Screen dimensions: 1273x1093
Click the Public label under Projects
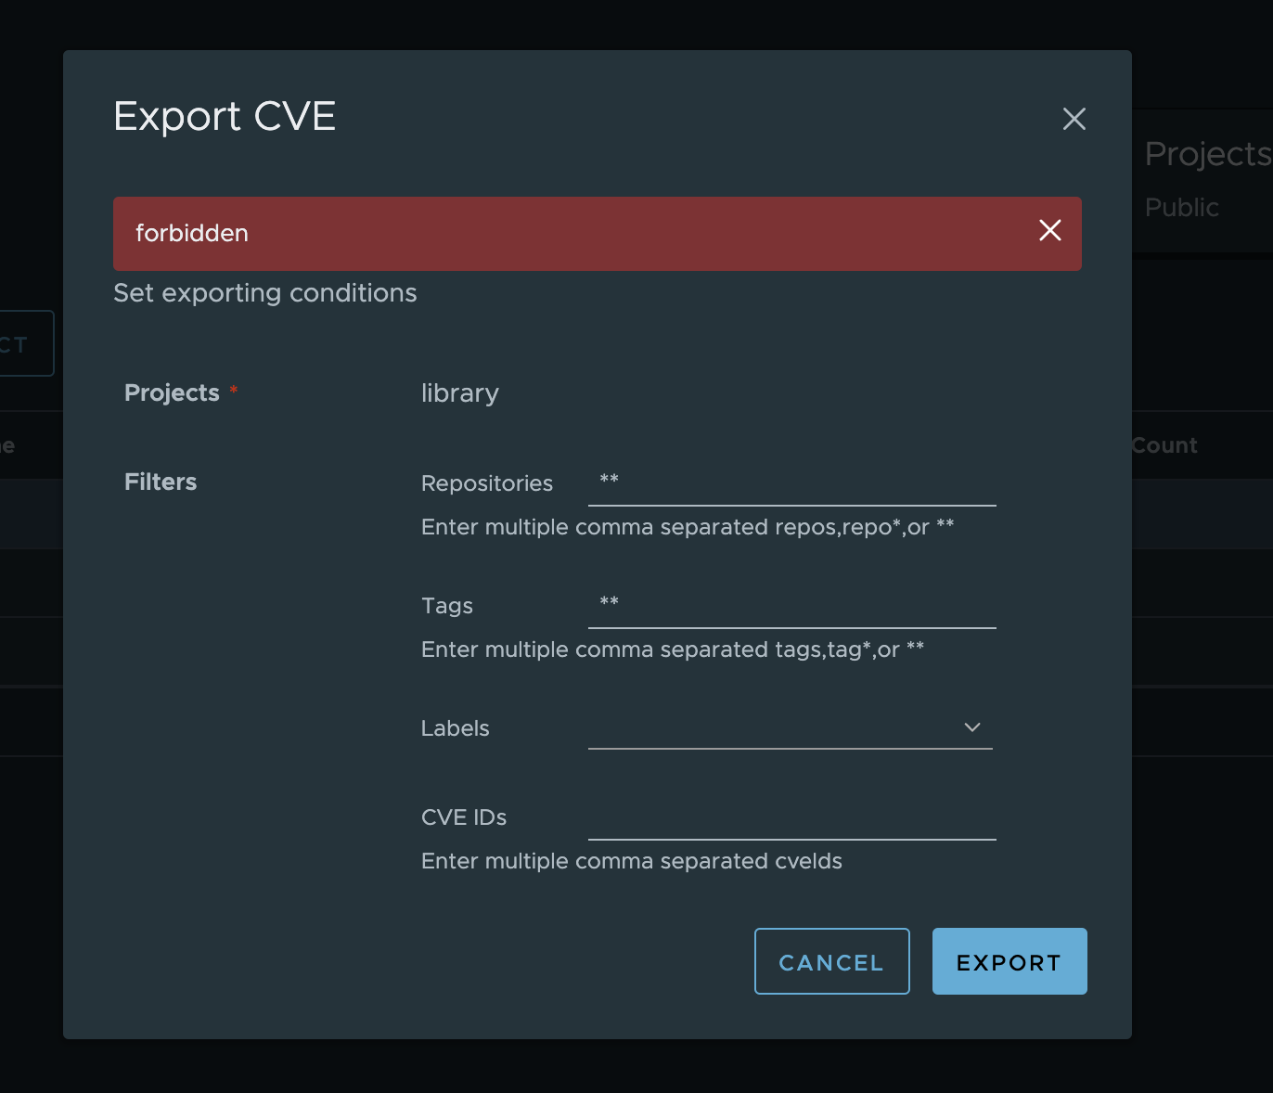point(1180,207)
